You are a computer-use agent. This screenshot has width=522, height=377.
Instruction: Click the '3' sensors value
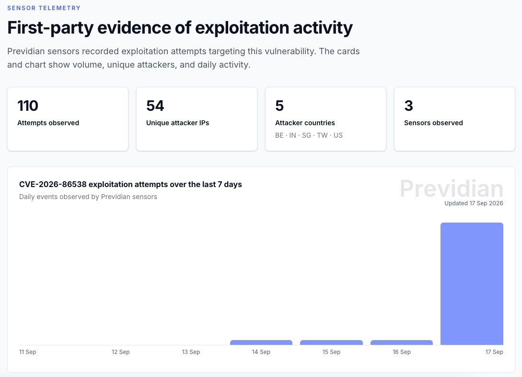tap(408, 106)
